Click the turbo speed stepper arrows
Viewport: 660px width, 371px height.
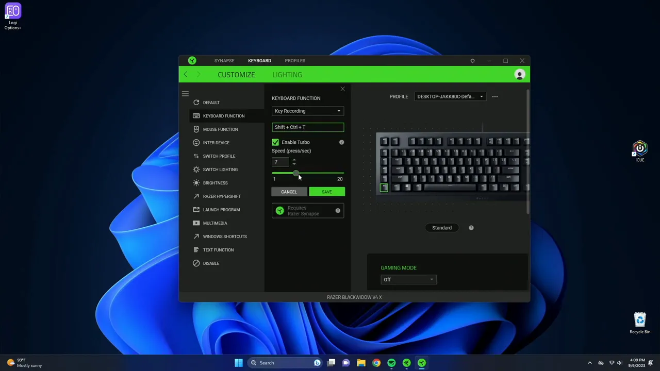click(x=294, y=162)
